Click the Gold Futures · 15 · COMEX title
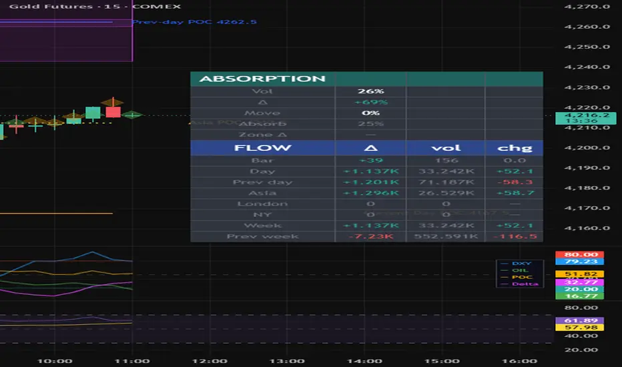622x367 pixels. point(95,7)
